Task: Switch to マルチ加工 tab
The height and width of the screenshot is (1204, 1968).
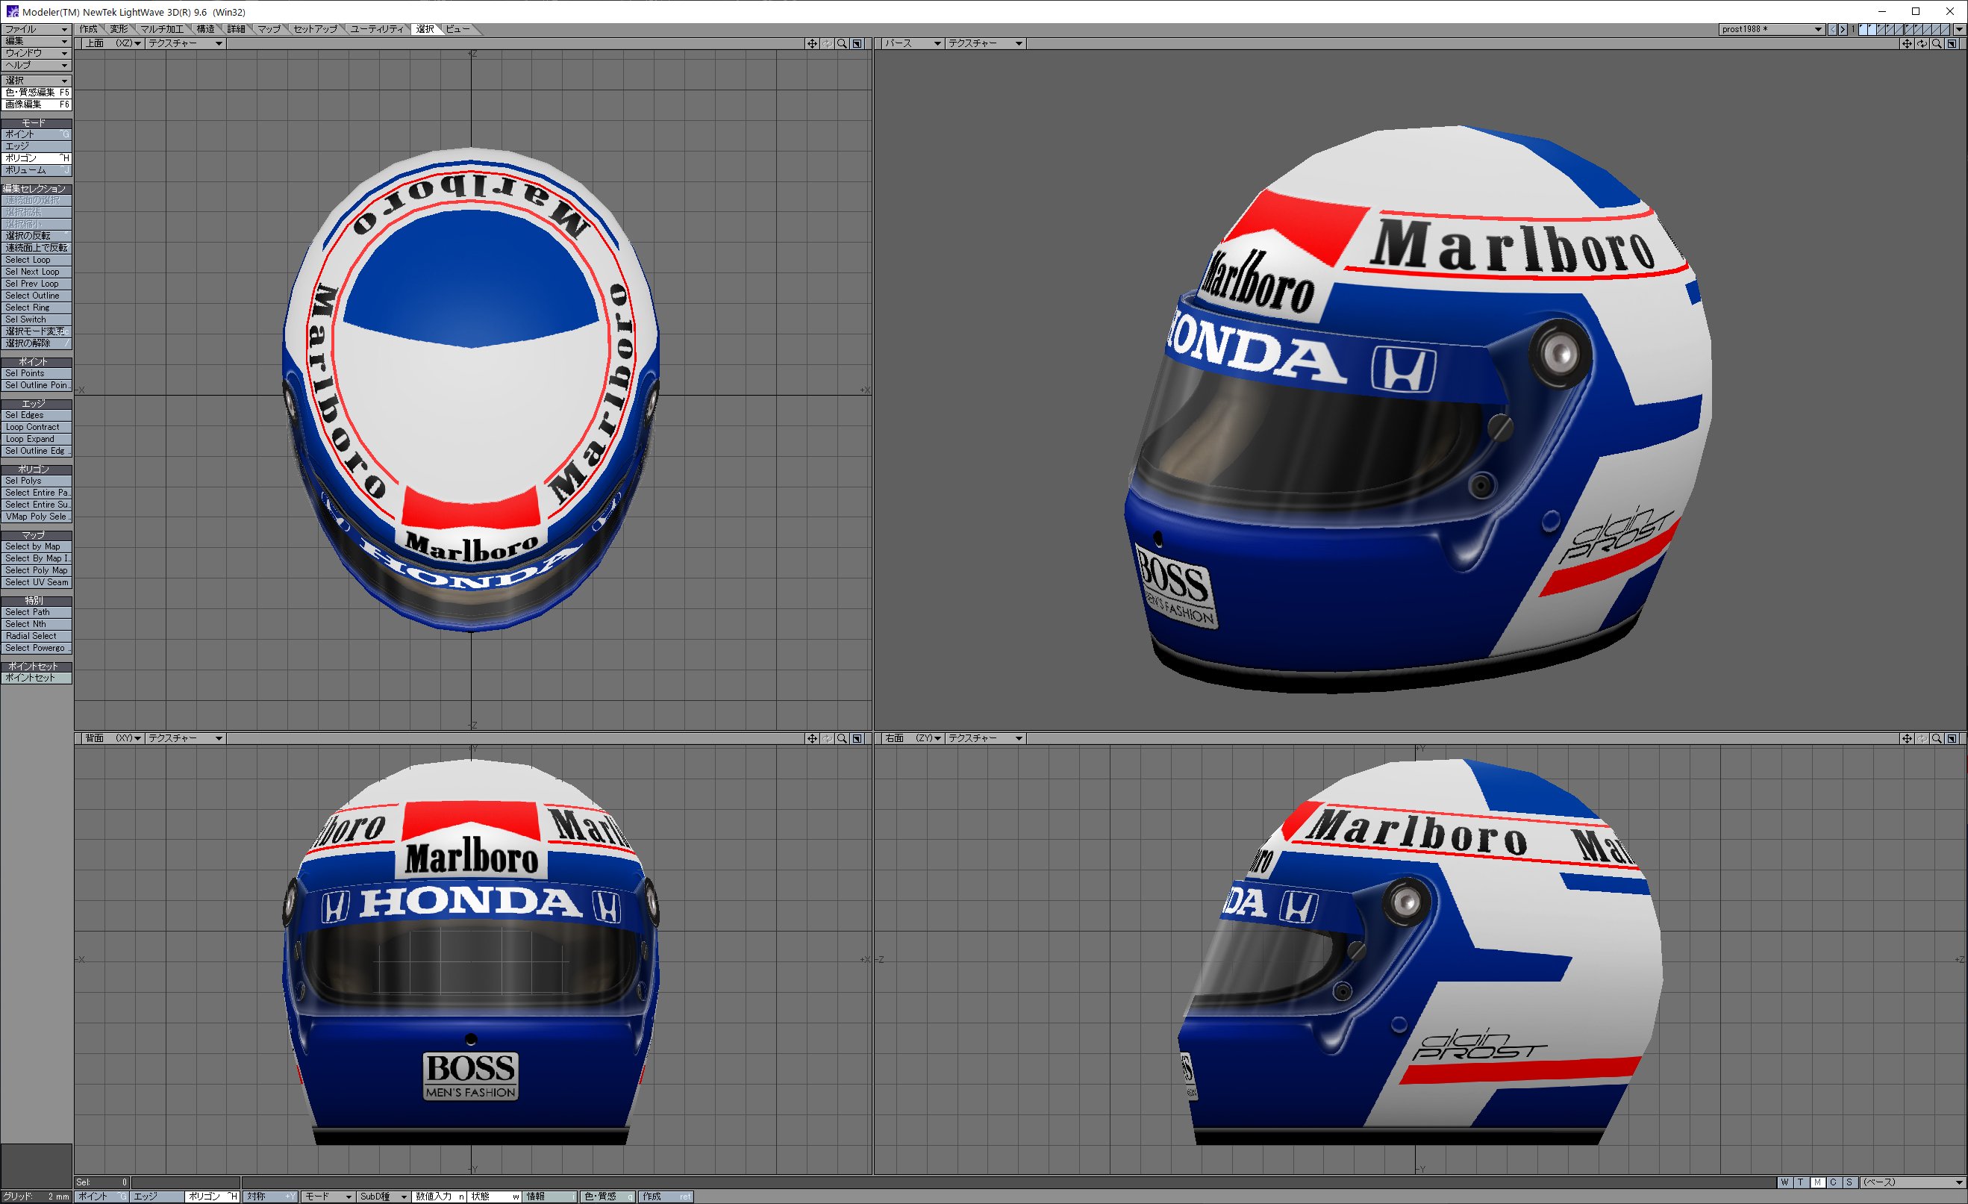Action: [x=162, y=30]
